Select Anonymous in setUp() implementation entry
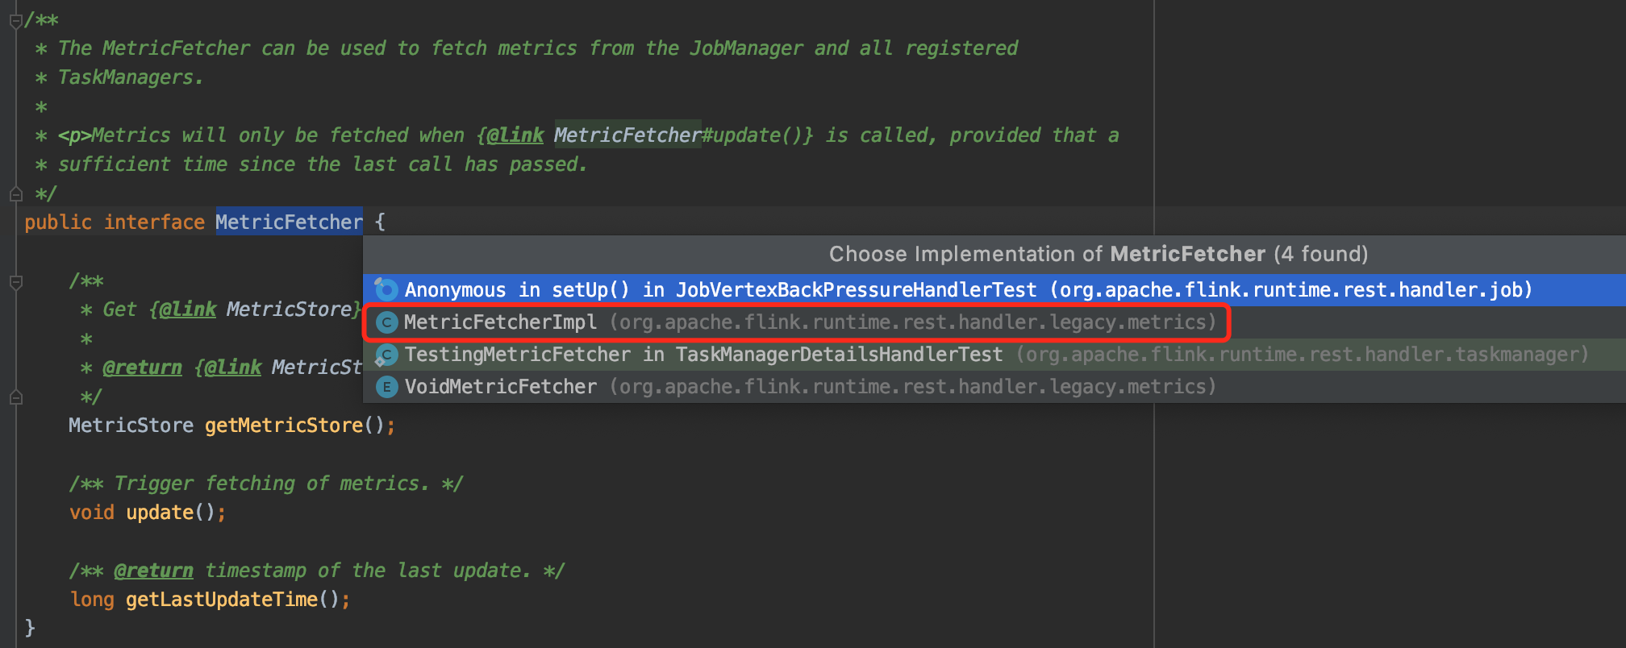The width and height of the screenshot is (1626, 648). [994, 290]
